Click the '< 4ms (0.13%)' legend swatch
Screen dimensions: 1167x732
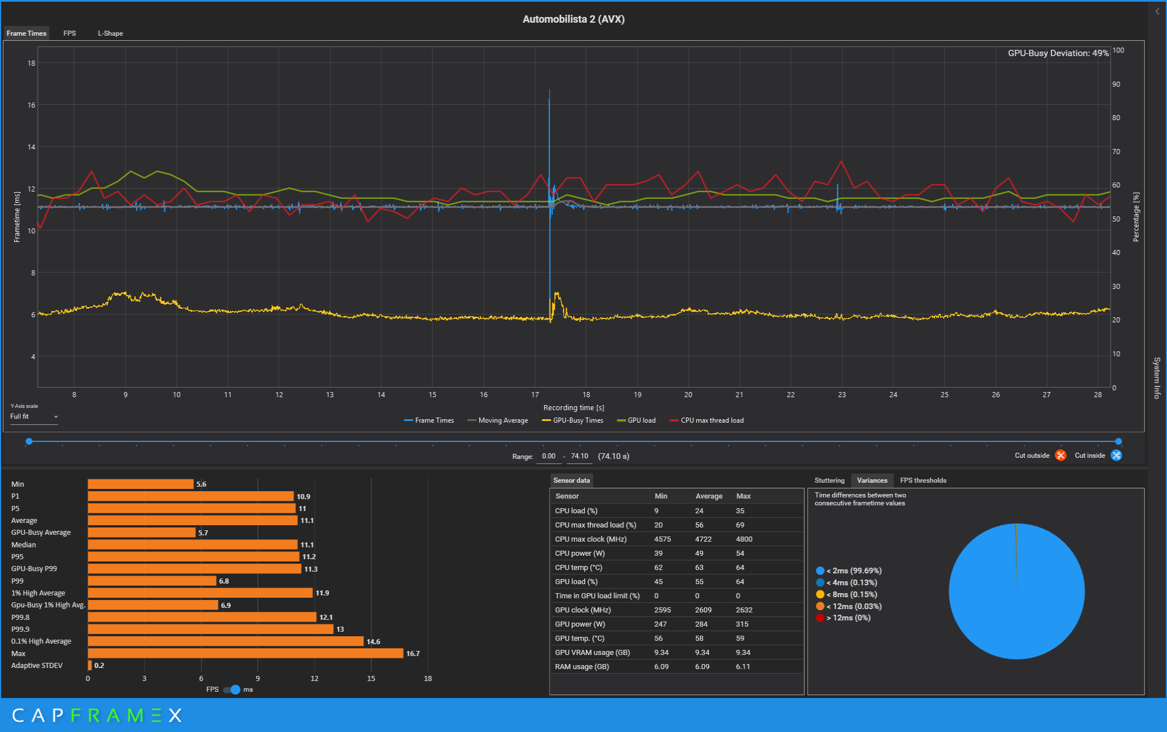[x=820, y=582]
